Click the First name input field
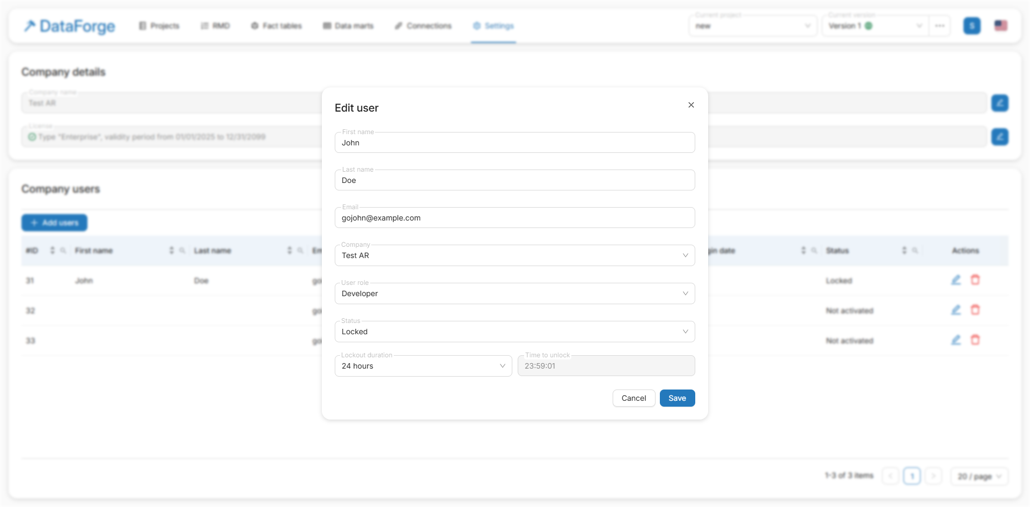 [x=514, y=143]
